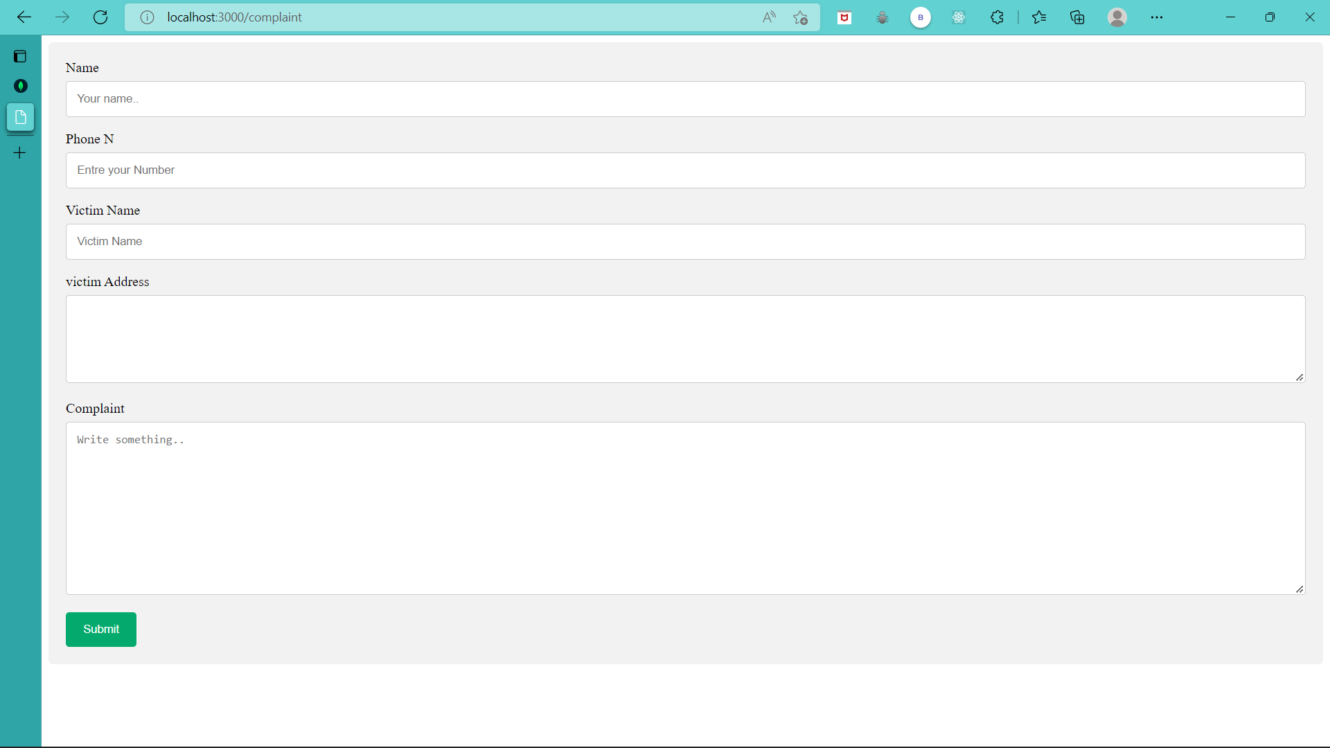View site information icon in address bar

[147, 17]
